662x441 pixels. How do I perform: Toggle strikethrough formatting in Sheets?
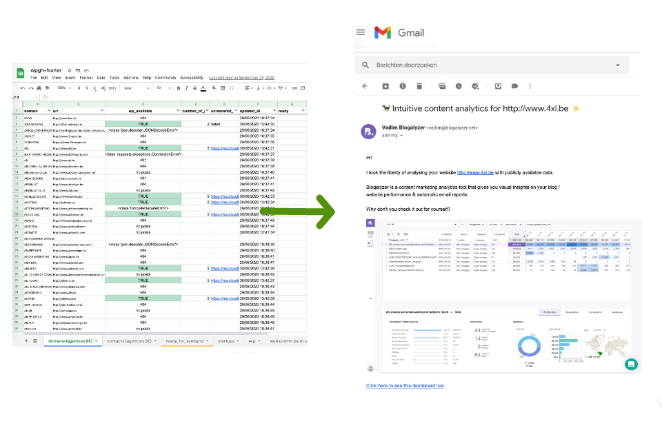pyautogui.click(x=194, y=88)
